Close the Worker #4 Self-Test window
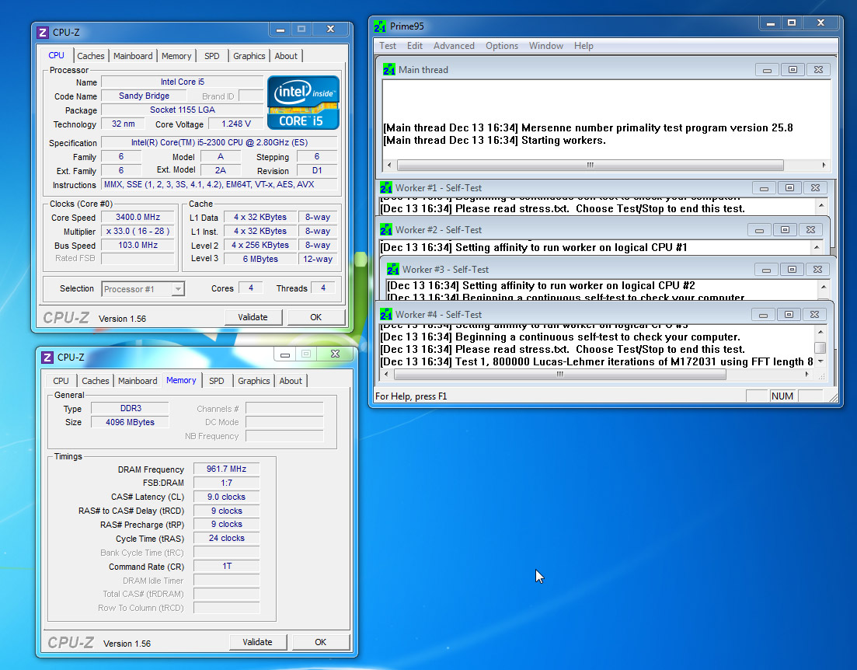Image resolution: width=857 pixels, height=670 pixels. [814, 315]
